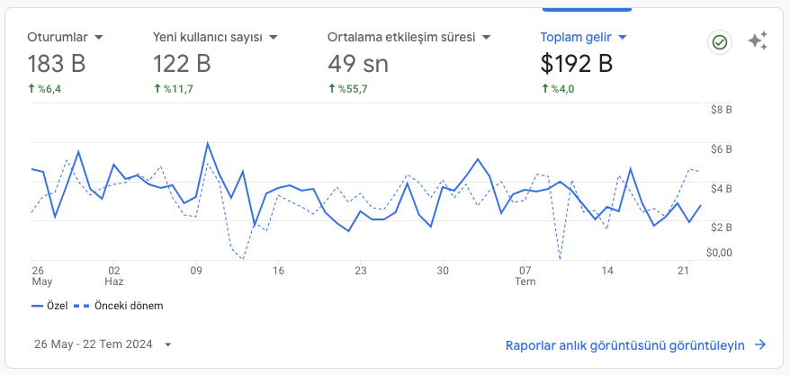The width and height of the screenshot is (790, 375).
Task: Click the dashed line Önceki dönem legend marker
Action: point(81,306)
